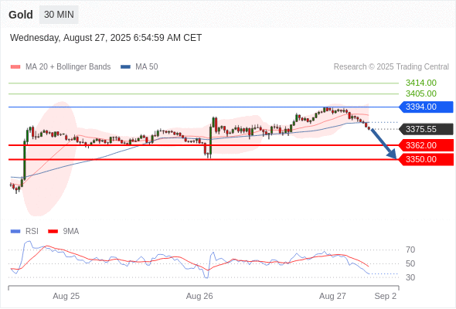
Task: Toggle the RSI legend entry
Action: pyautogui.click(x=25, y=232)
